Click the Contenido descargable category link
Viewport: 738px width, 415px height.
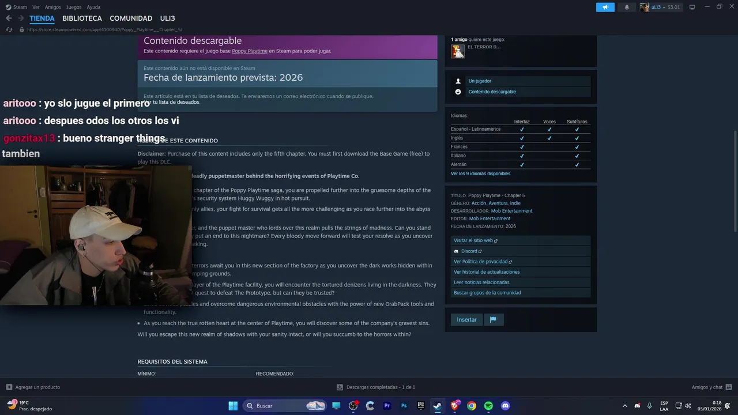(492, 92)
